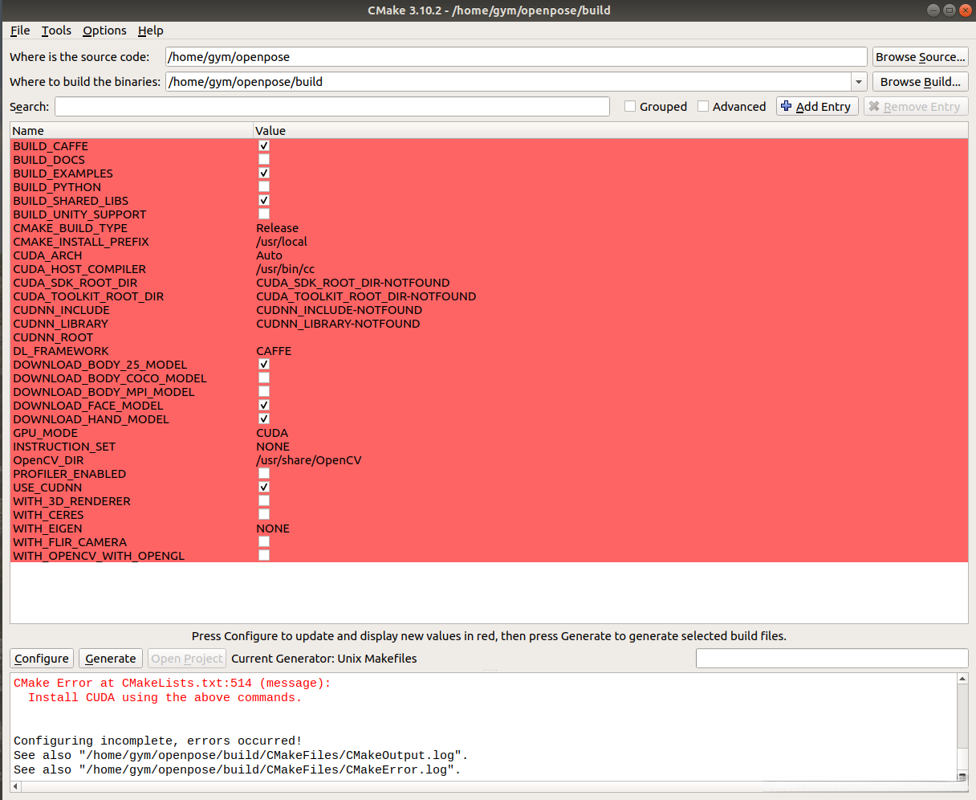Click Browse Build button
Image resolution: width=976 pixels, height=800 pixels.
pos(921,82)
